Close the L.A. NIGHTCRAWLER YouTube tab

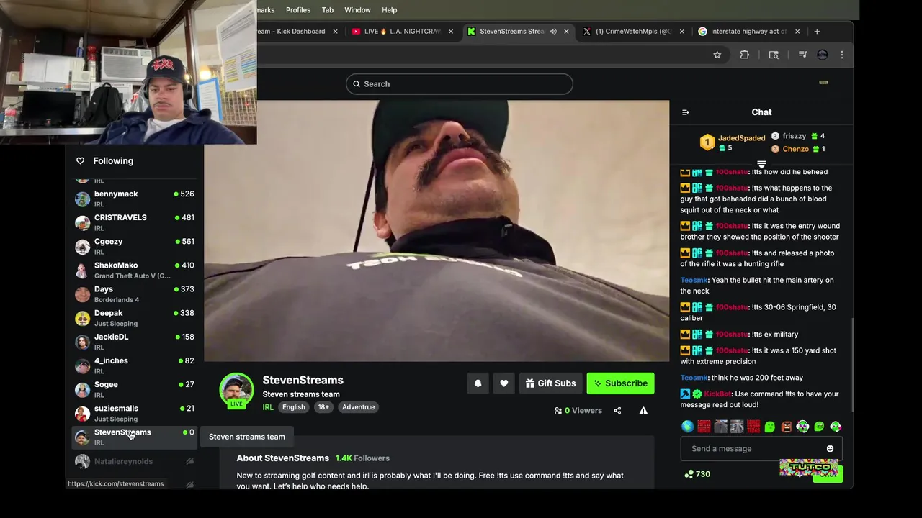451,32
